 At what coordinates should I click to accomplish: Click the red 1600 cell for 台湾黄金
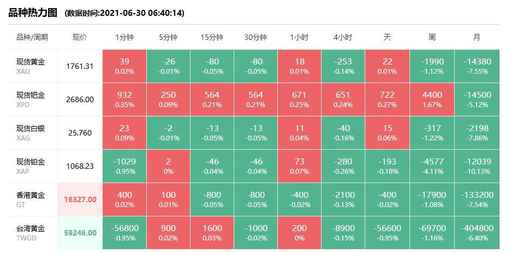point(212,233)
